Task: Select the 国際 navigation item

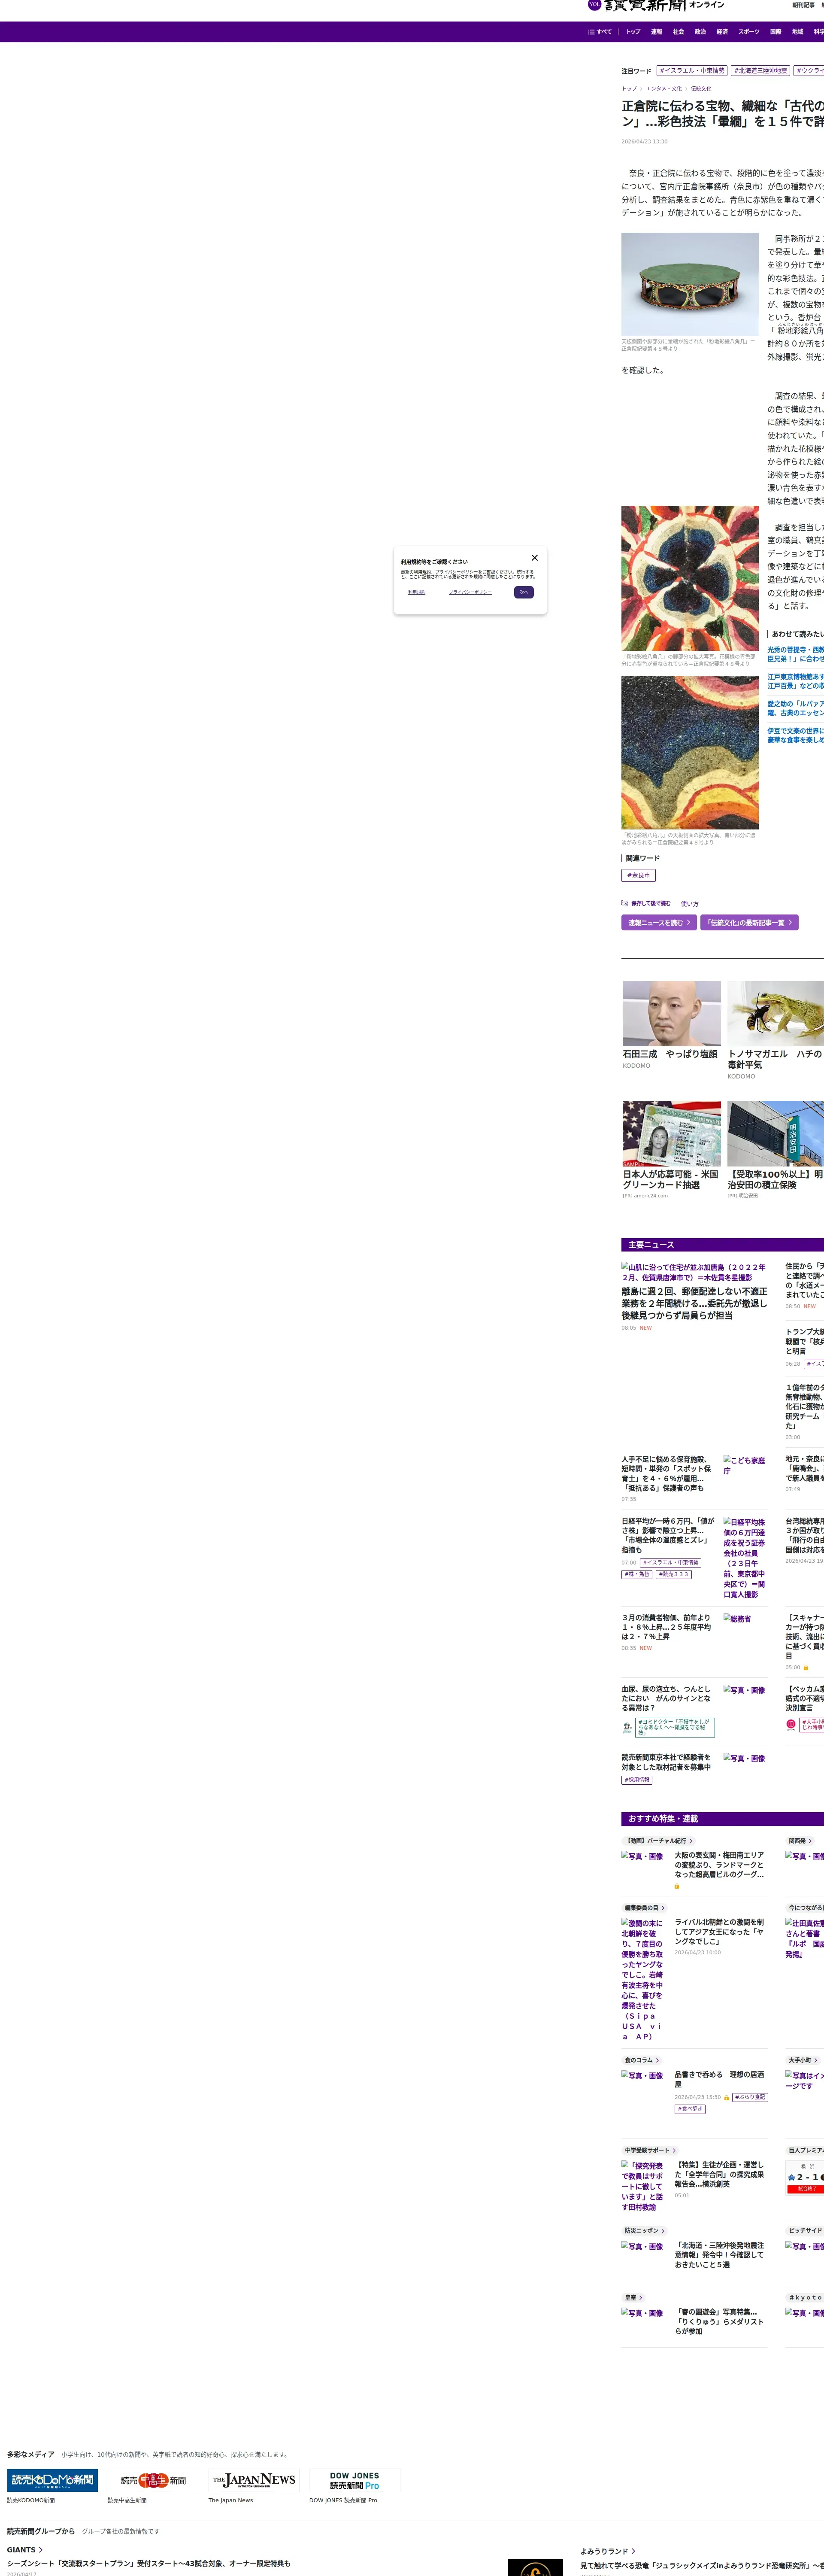Action: point(776,32)
